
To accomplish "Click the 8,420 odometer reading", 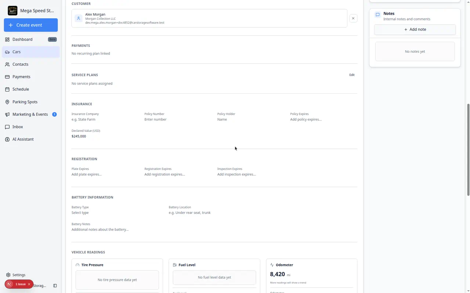I will (x=277, y=274).
